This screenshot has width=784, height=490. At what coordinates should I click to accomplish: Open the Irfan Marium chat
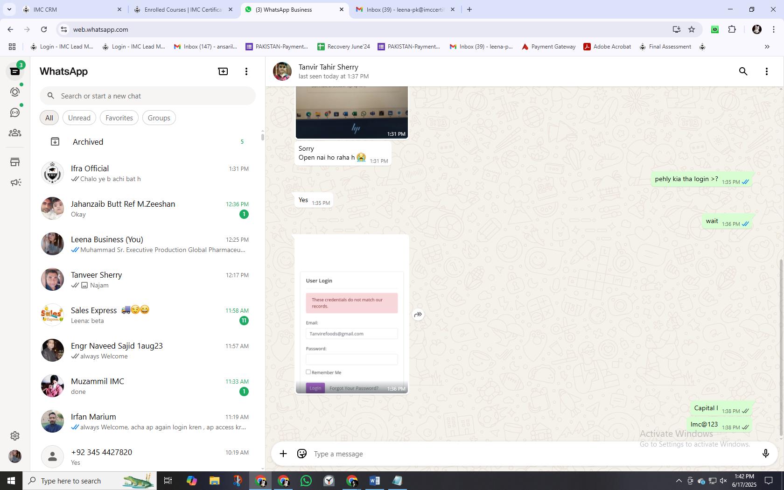pos(147,421)
